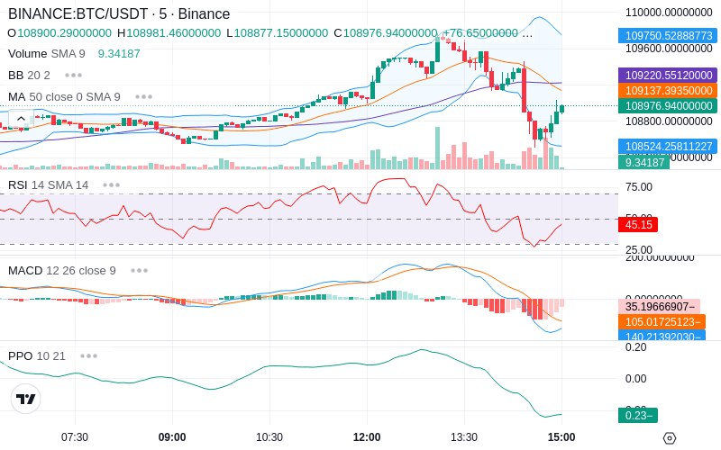721x450 pixels.
Task: Click the PPO 0.00 scale label
Action: pyautogui.click(x=636, y=379)
